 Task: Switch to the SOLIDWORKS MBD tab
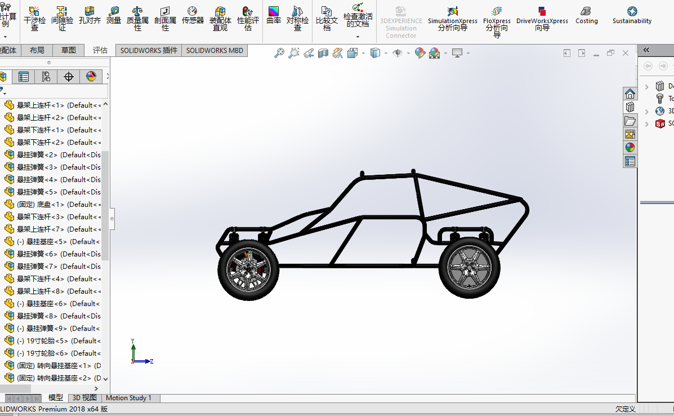click(x=215, y=50)
